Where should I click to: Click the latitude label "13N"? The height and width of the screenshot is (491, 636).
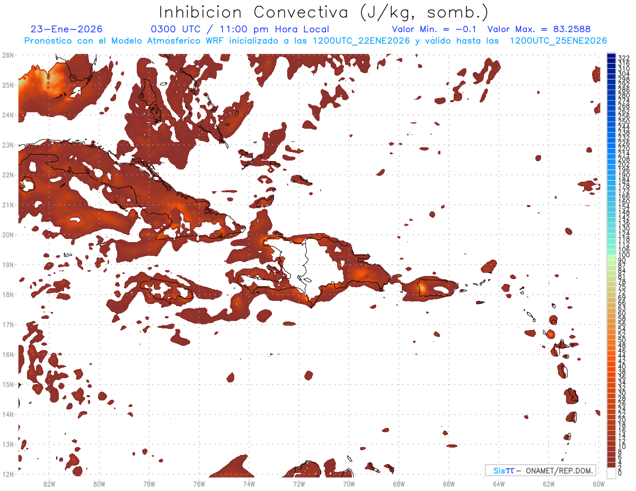click(8, 444)
